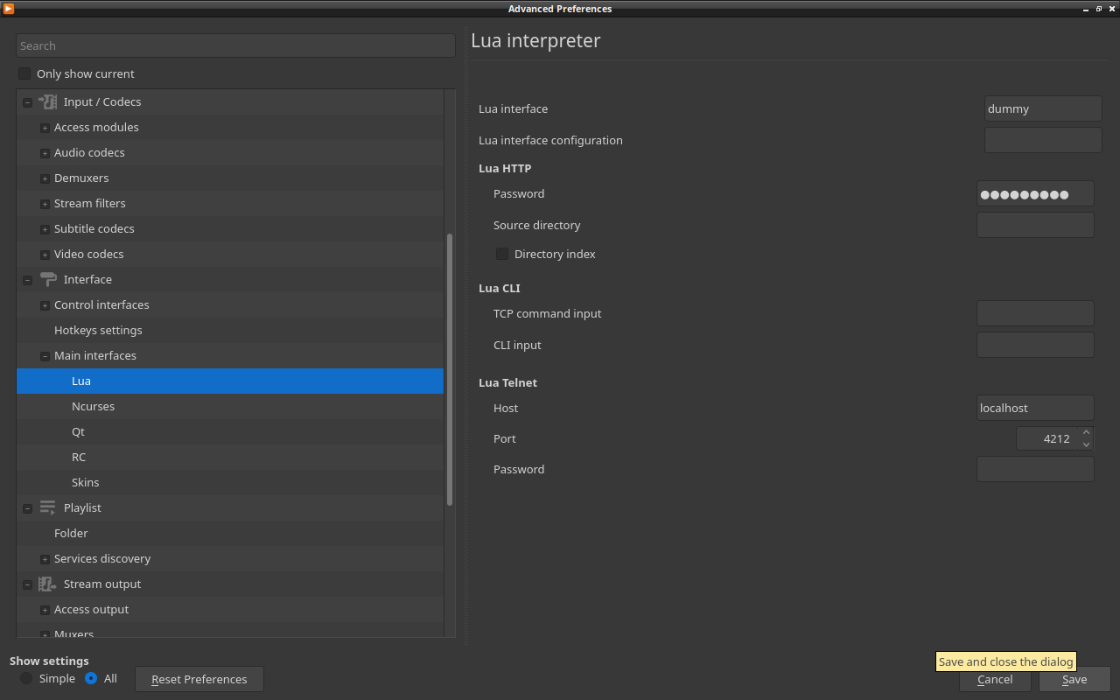Click the preferences tree vertical scrollbar

coord(450,369)
